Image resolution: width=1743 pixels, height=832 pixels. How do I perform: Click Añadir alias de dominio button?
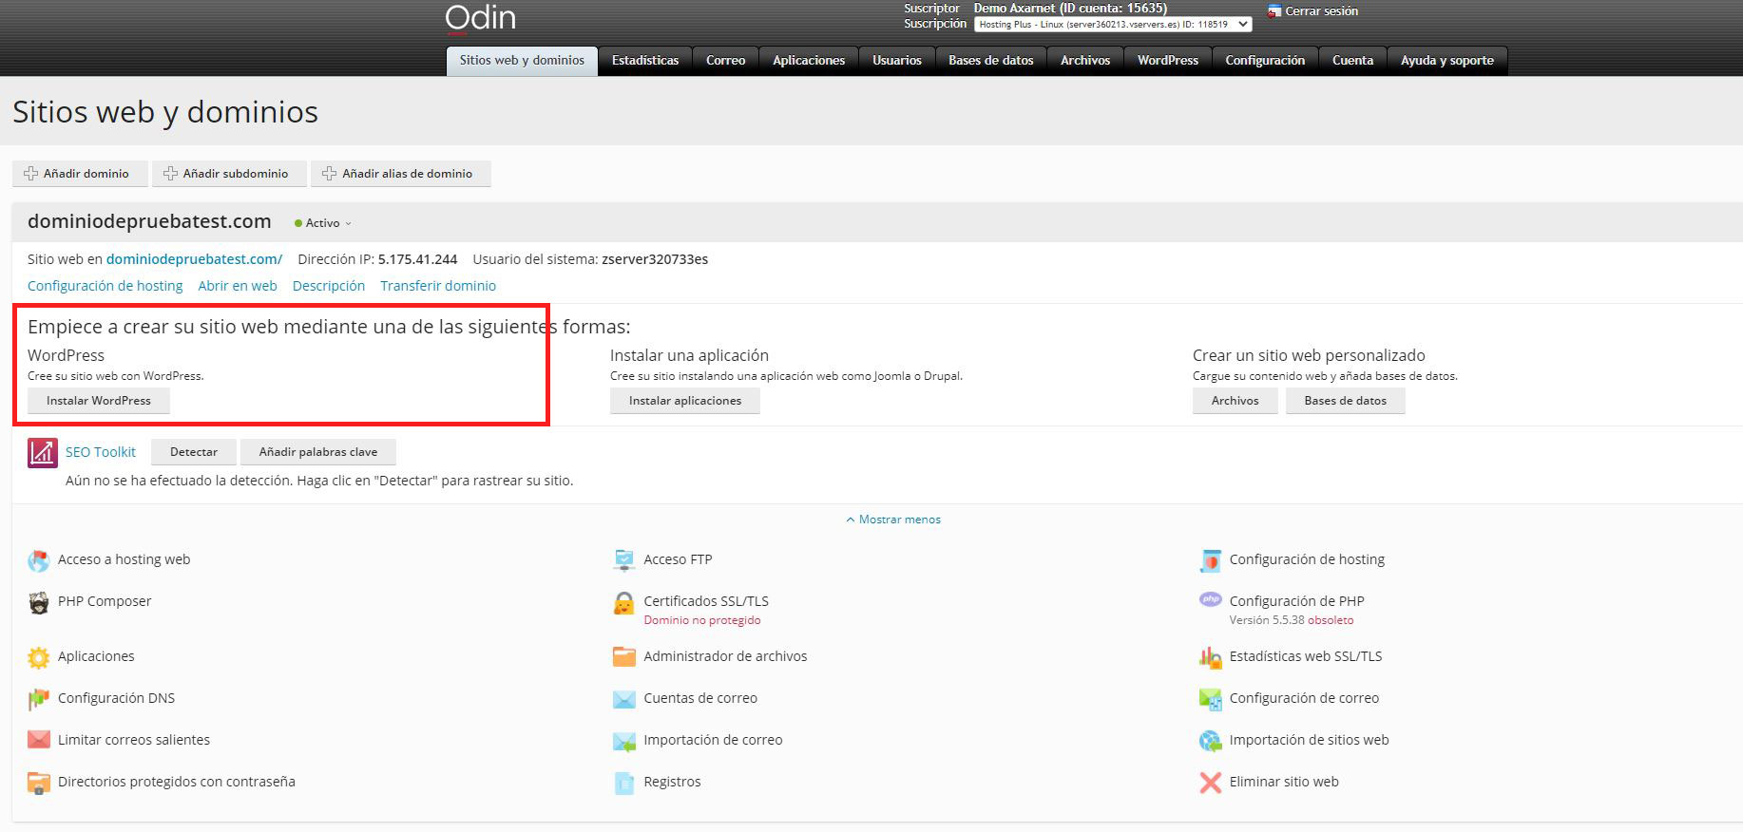tap(400, 174)
